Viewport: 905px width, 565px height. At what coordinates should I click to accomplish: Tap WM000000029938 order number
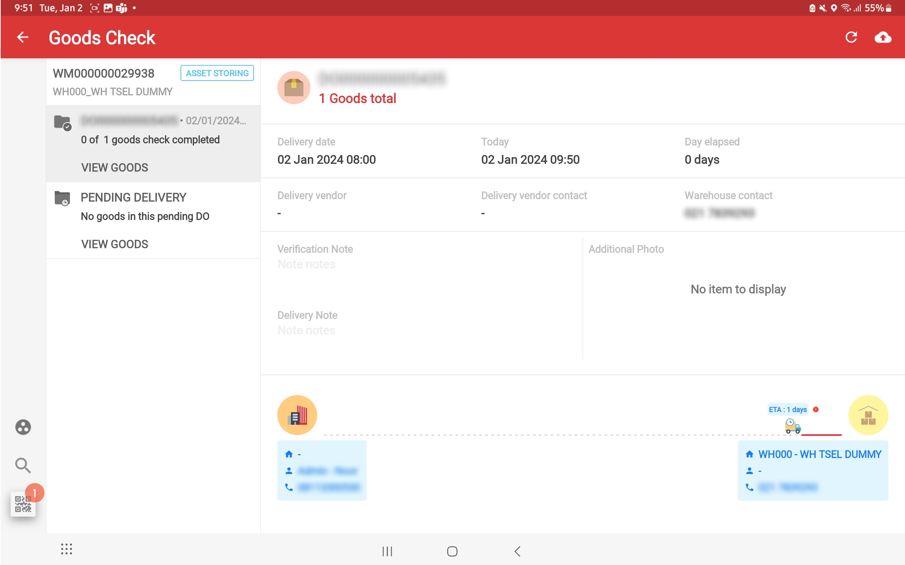click(x=103, y=73)
